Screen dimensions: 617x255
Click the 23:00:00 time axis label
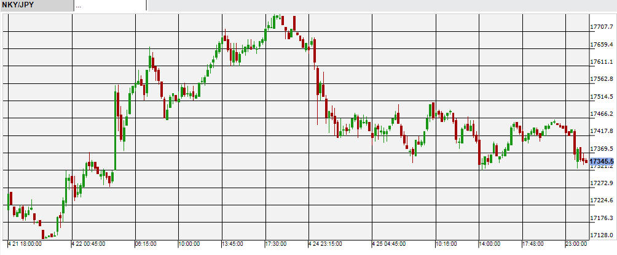tap(578, 244)
